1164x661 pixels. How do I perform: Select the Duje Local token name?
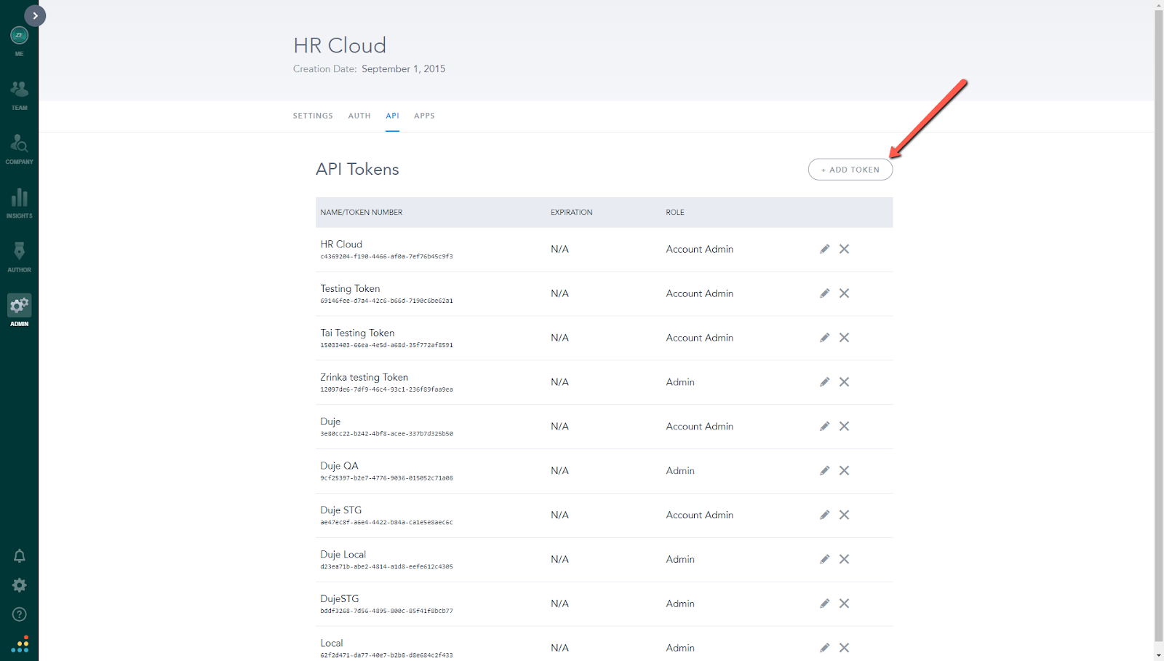[343, 555]
